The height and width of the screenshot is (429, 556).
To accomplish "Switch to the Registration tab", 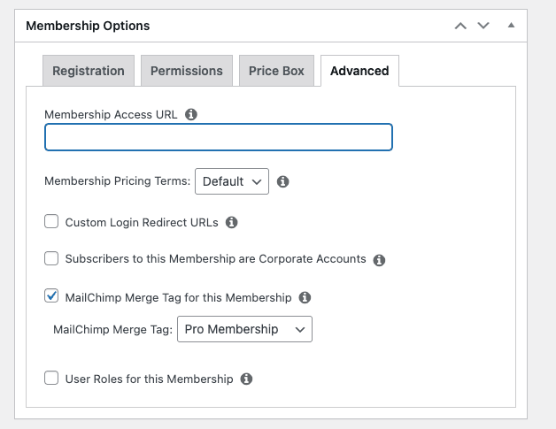I will point(89,71).
